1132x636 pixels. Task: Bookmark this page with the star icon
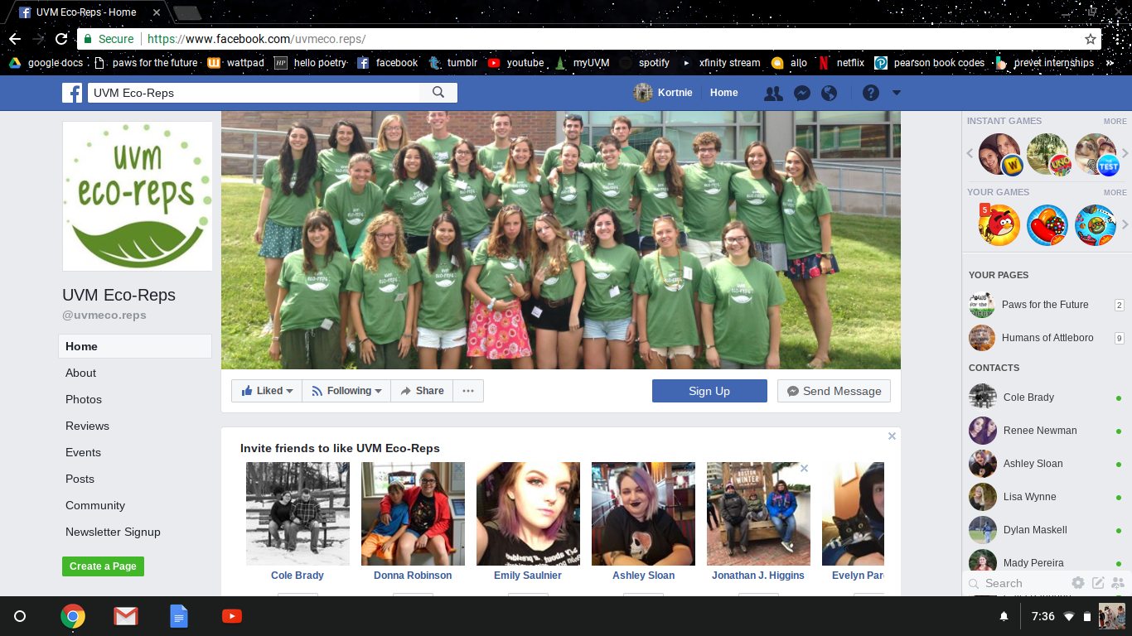pos(1091,39)
